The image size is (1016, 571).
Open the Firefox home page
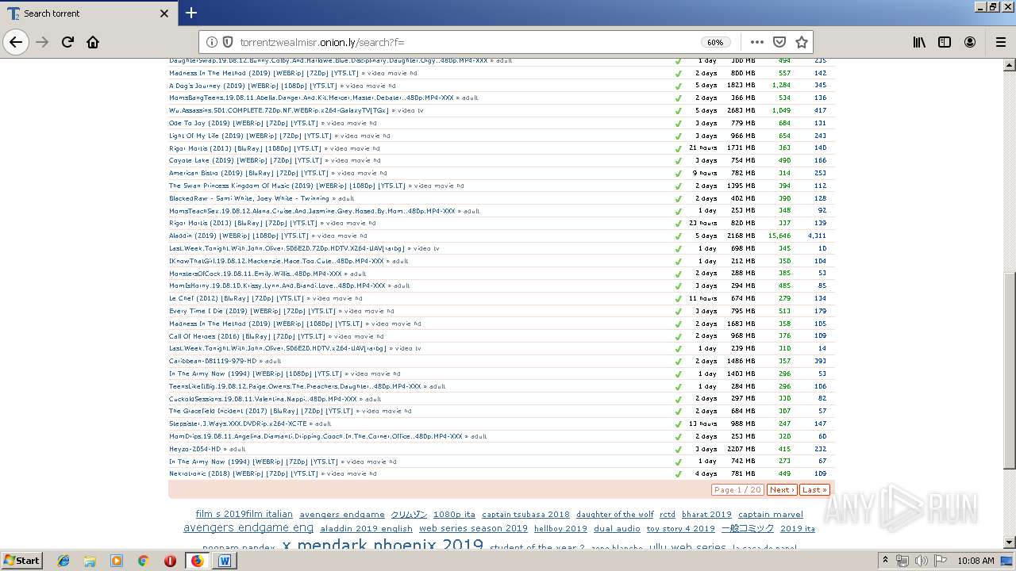pos(93,42)
